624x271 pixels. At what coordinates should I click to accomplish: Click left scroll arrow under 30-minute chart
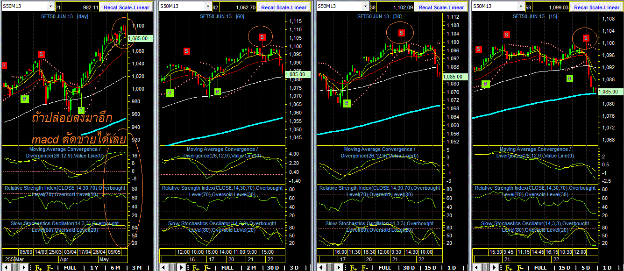(x=320, y=267)
